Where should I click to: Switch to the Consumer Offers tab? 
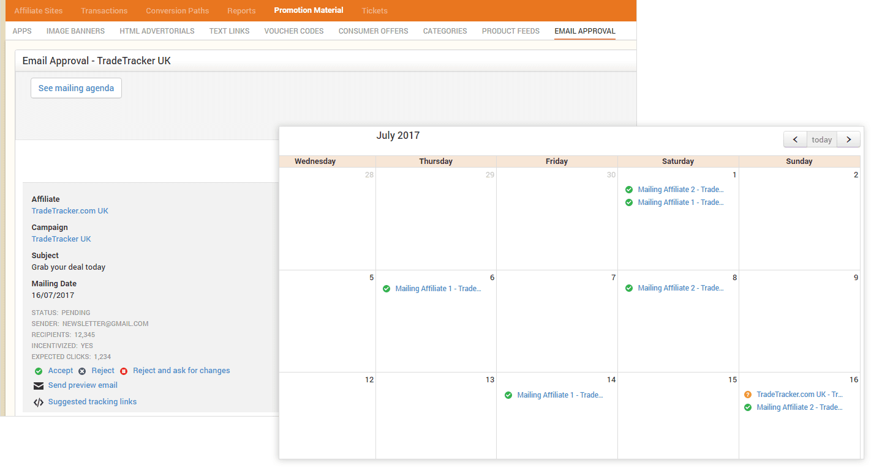[373, 31]
